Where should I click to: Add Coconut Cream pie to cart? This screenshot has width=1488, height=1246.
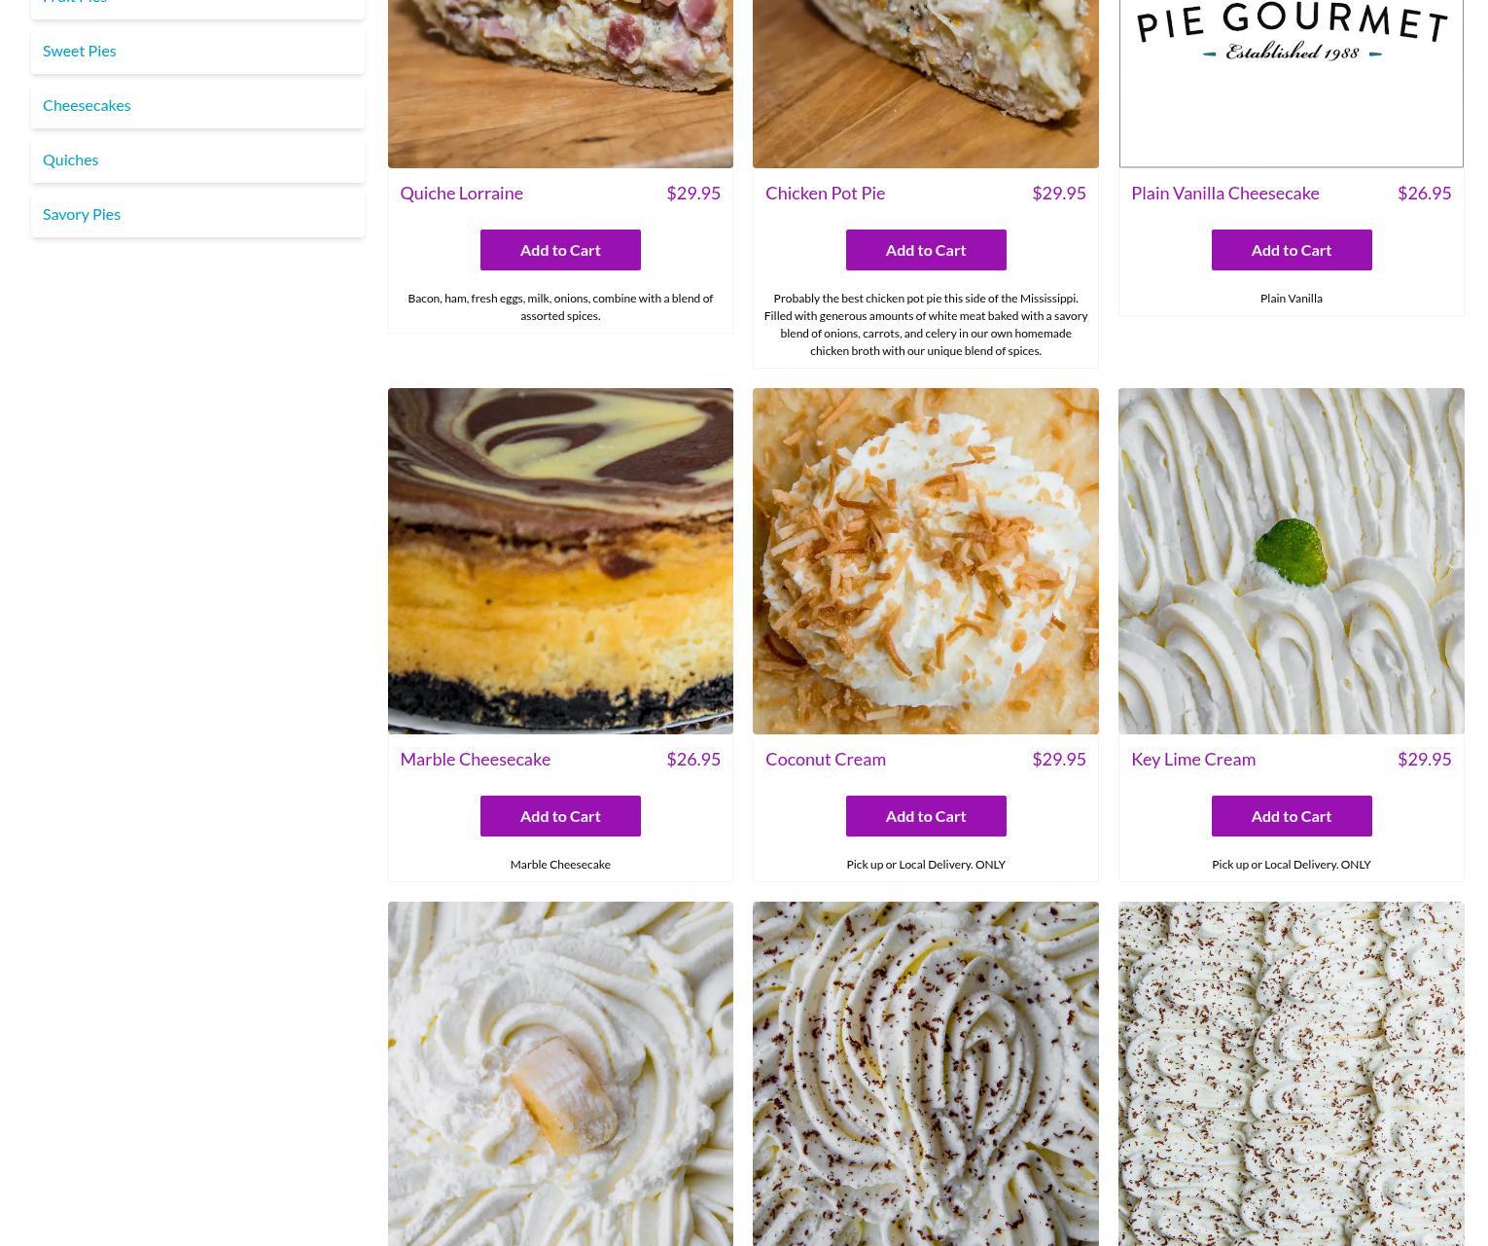926,816
